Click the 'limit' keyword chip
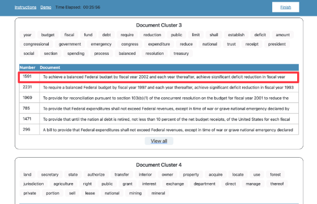Image resolution: width=317 pixels, height=204 pixels. (x=196, y=34)
